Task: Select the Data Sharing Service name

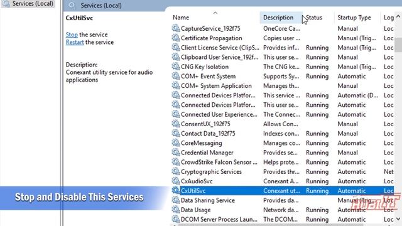Action: [x=208, y=200]
